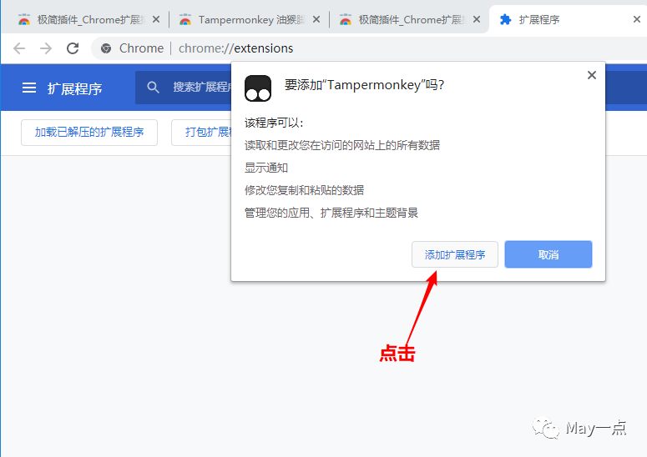Reload the current page

point(73,48)
